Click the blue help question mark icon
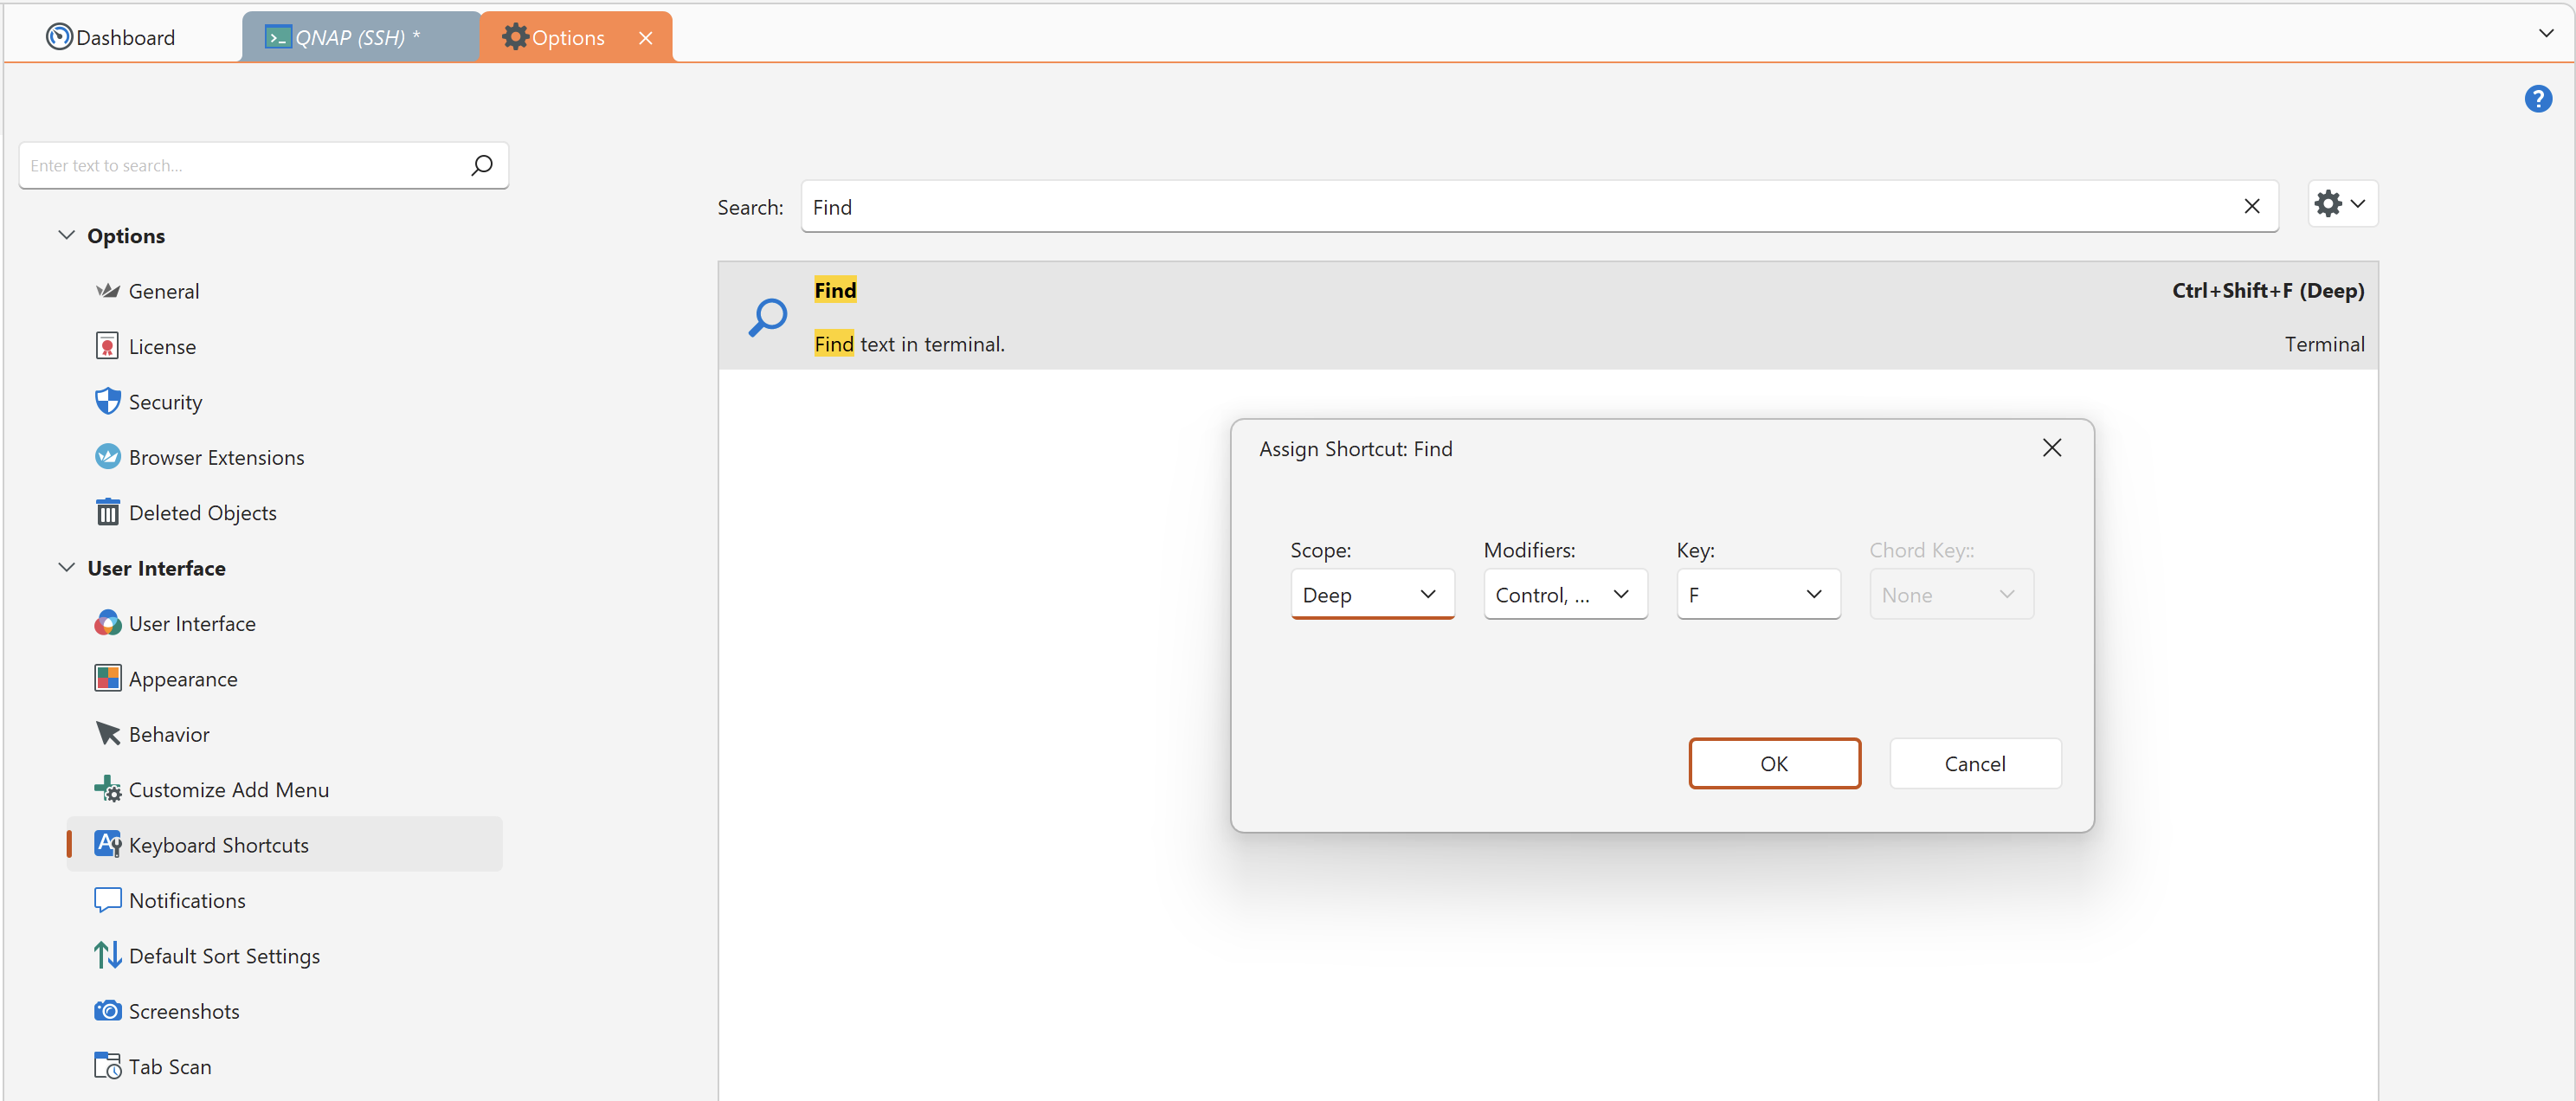 (x=2537, y=99)
